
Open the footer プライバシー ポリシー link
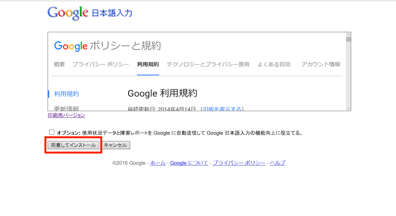click(x=239, y=163)
